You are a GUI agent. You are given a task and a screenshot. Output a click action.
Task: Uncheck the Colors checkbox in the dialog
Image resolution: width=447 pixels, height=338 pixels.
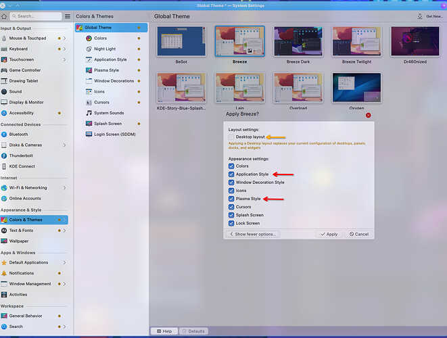pos(231,166)
